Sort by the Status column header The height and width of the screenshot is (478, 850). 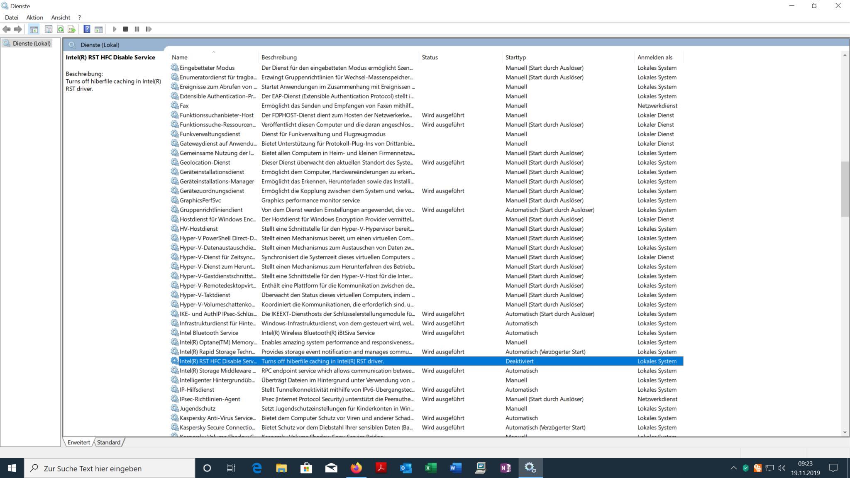[x=461, y=57]
